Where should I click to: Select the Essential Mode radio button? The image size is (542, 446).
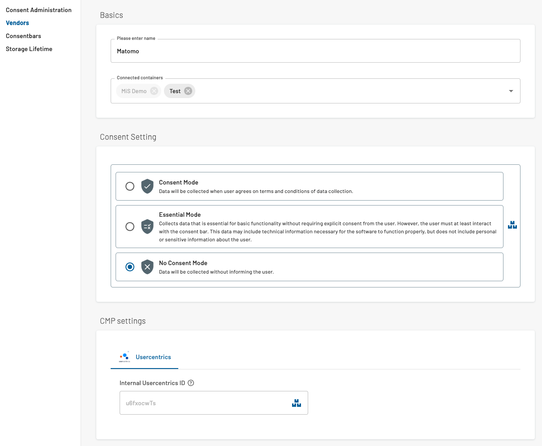[130, 227]
